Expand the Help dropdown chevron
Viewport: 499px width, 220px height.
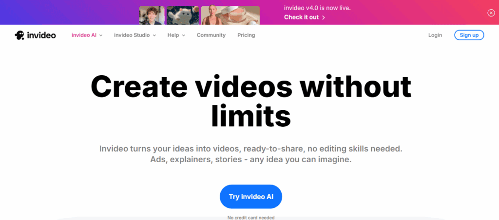(183, 35)
